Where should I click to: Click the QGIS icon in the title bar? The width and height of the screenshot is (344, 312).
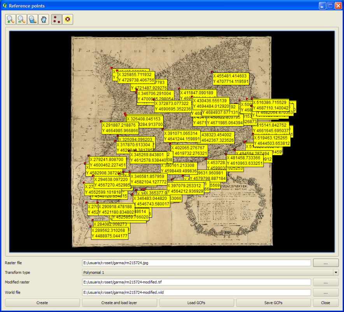(5, 6)
